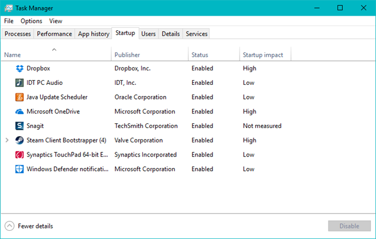This screenshot has height=239, width=376.
Task: Click the Synaptics Incorporated publisher cell
Action: coord(146,155)
